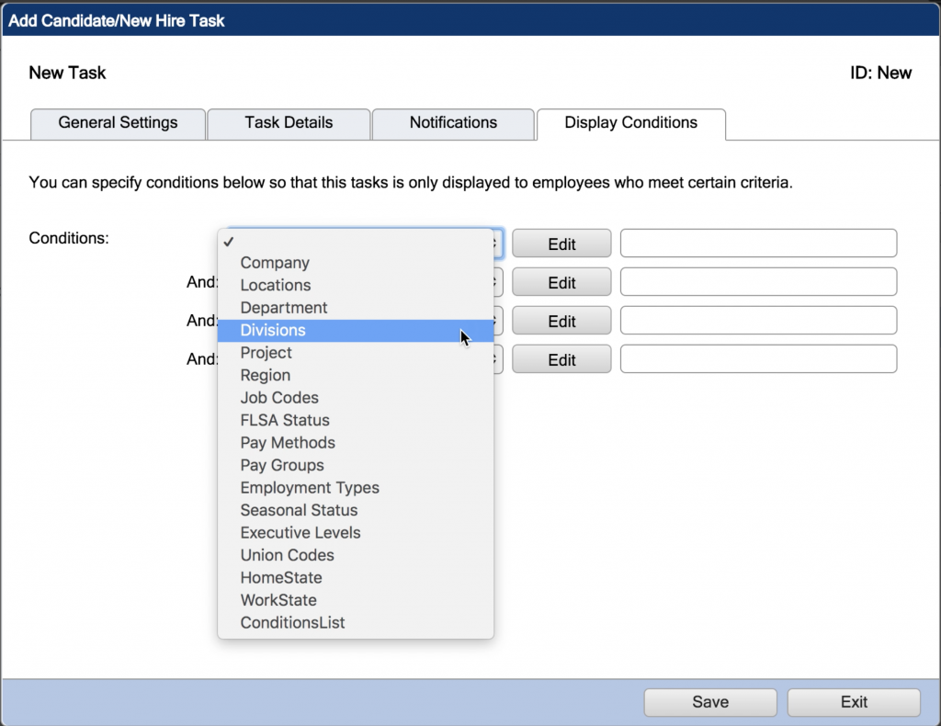The height and width of the screenshot is (726, 941).
Task: Click Edit next to the first condition row
Action: tap(561, 243)
